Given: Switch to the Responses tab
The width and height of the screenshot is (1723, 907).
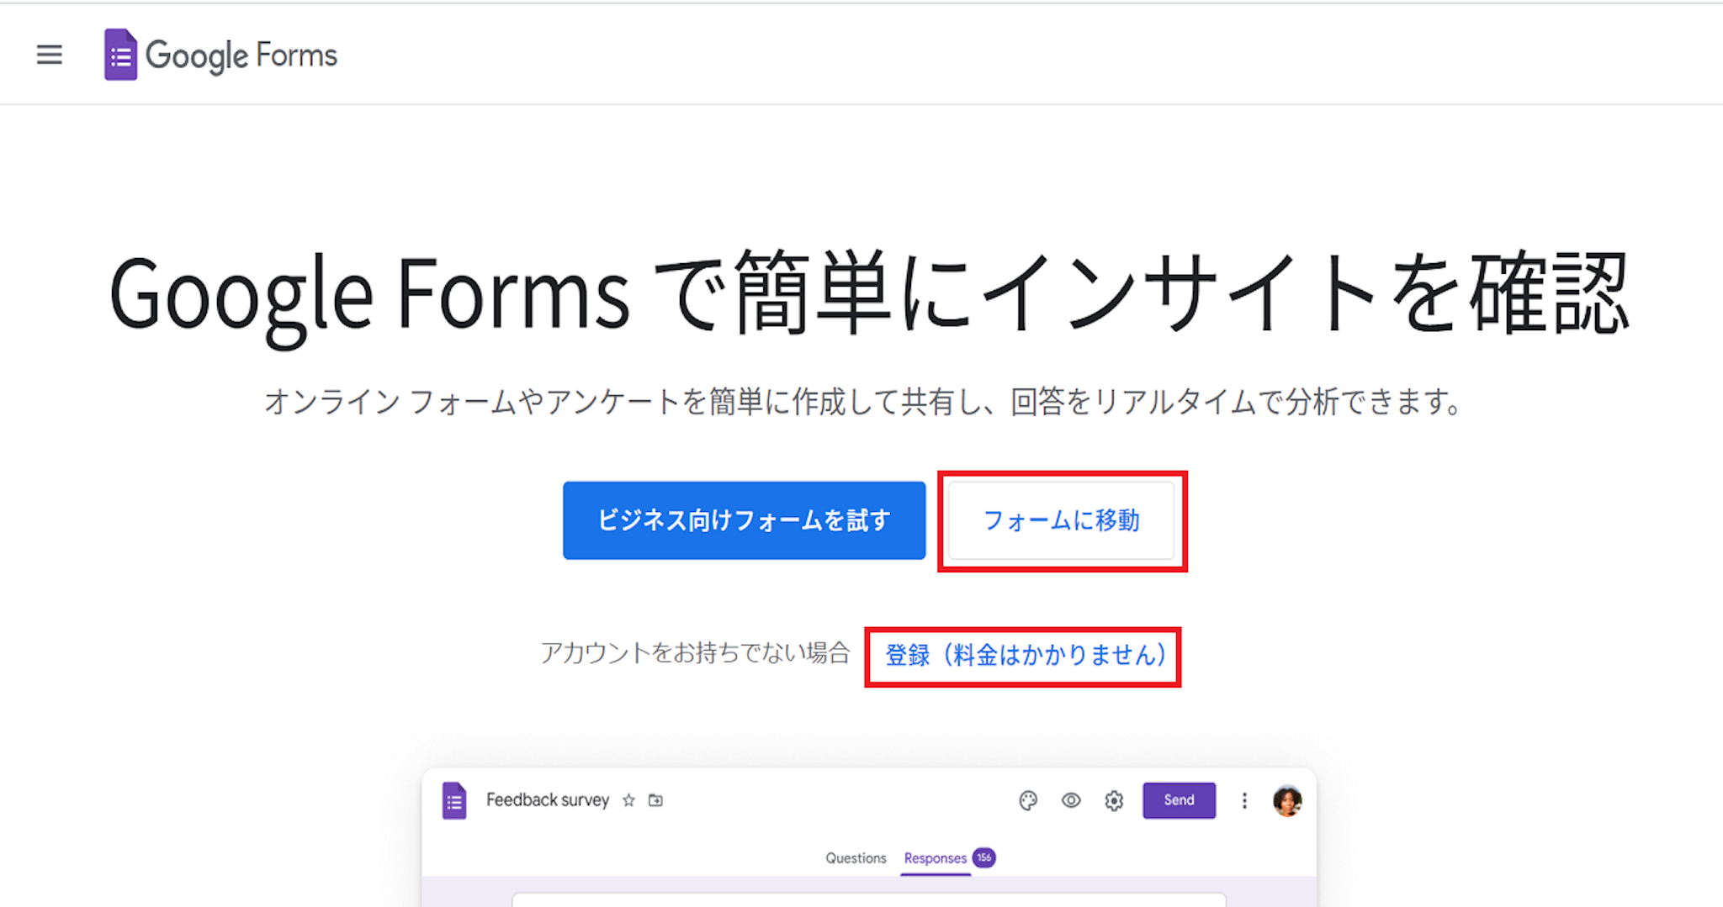Looking at the screenshot, I should 935,858.
